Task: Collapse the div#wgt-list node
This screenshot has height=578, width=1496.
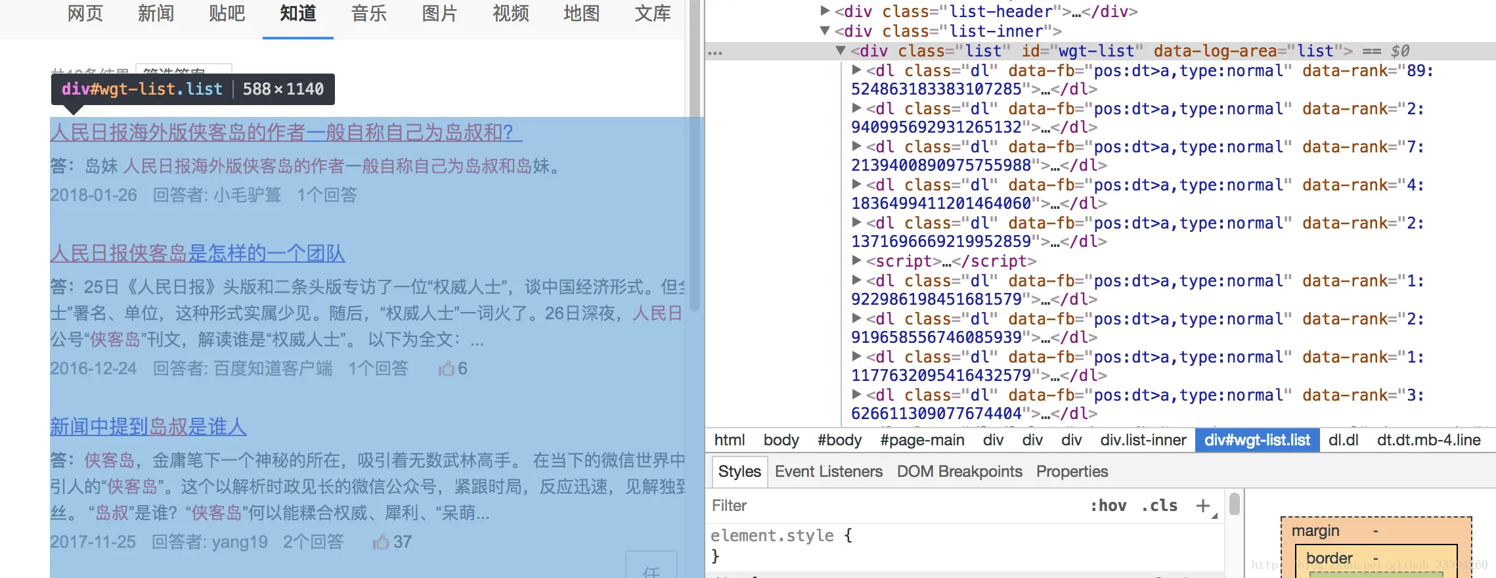Action: 841,50
